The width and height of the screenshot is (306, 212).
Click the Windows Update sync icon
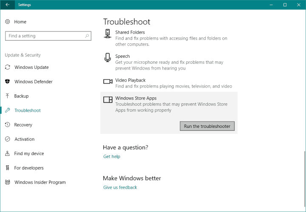coord(7,67)
